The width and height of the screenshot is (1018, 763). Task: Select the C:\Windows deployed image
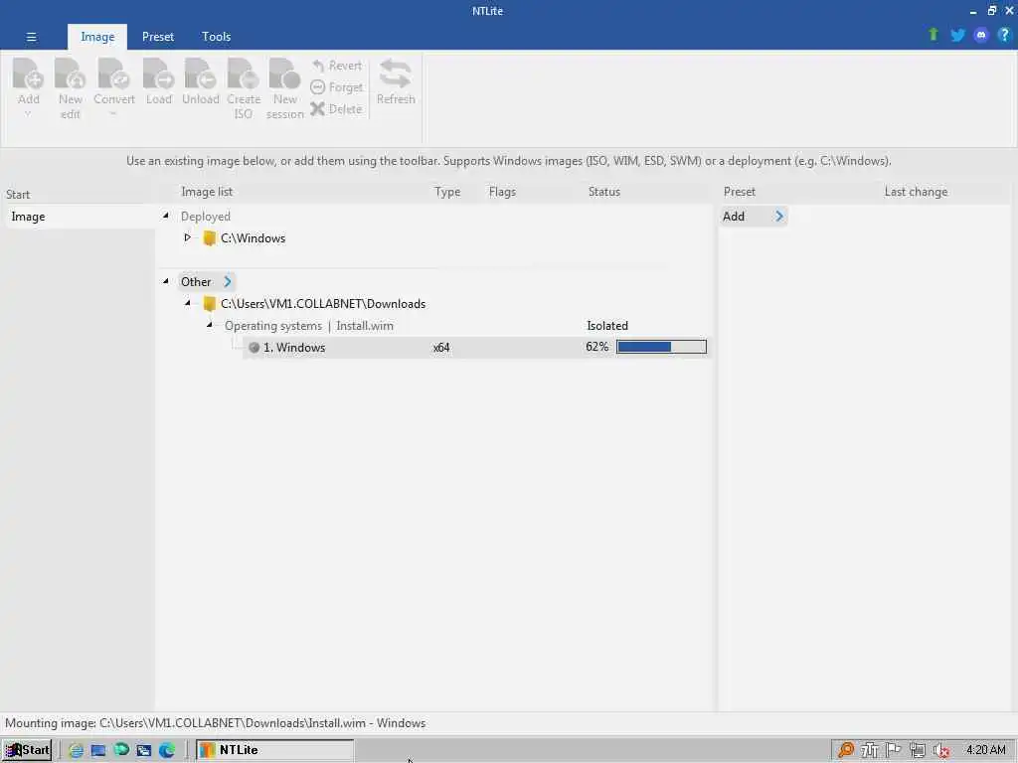[253, 238]
